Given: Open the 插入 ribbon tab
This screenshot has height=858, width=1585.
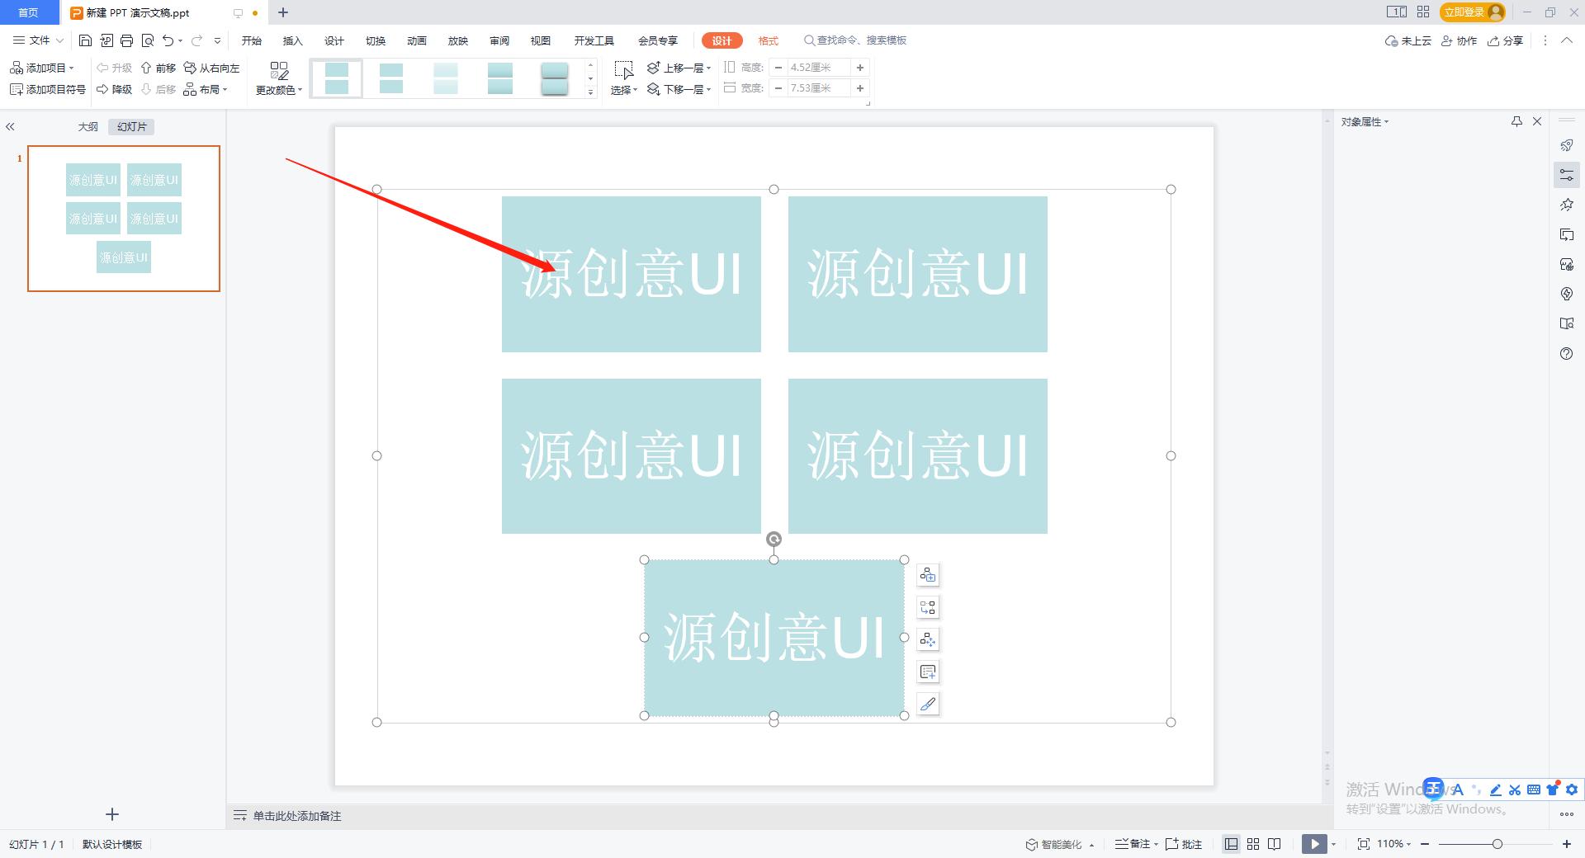Looking at the screenshot, I should click(293, 40).
